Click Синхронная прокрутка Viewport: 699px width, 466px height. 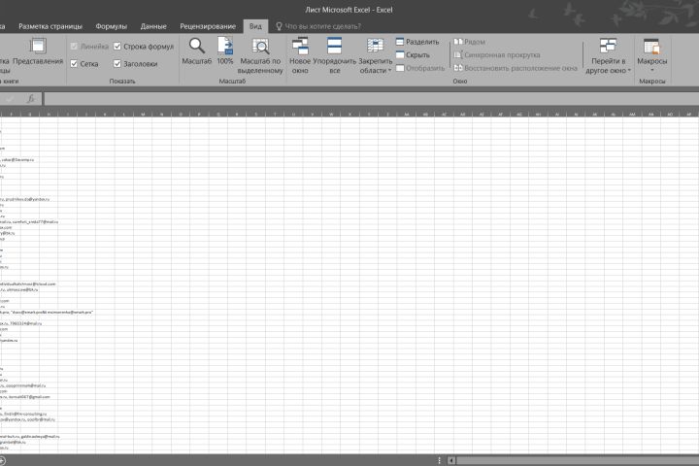497,54
